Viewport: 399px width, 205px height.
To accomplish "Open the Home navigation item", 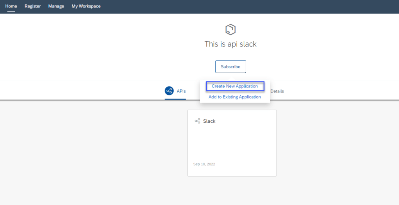I will point(11,6).
